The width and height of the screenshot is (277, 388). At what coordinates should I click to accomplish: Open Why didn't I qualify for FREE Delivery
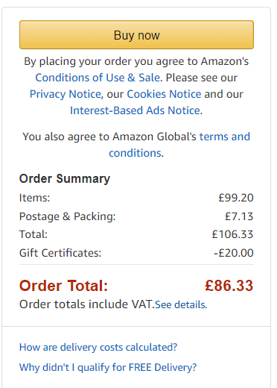coord(108,367)
